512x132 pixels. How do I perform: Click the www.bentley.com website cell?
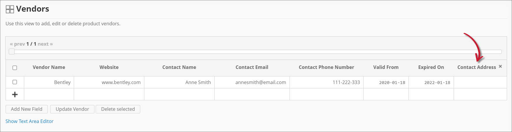[x=121, y=82]
